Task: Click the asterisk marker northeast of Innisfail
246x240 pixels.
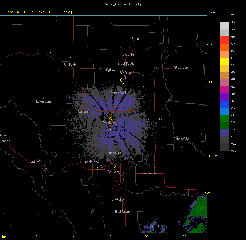Action: [143, 86]
